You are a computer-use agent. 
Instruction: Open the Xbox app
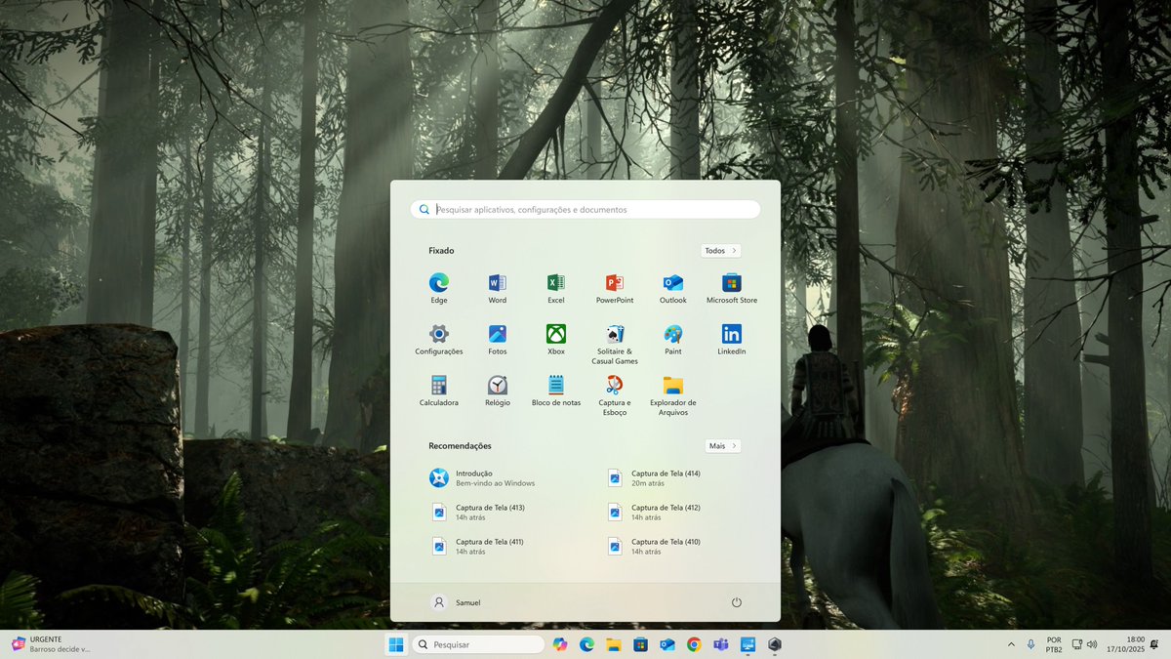(x=556, y=339)
